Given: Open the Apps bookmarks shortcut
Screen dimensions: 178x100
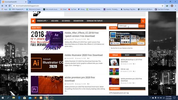Looking at the screenshot, I should (x=4, y=9).
